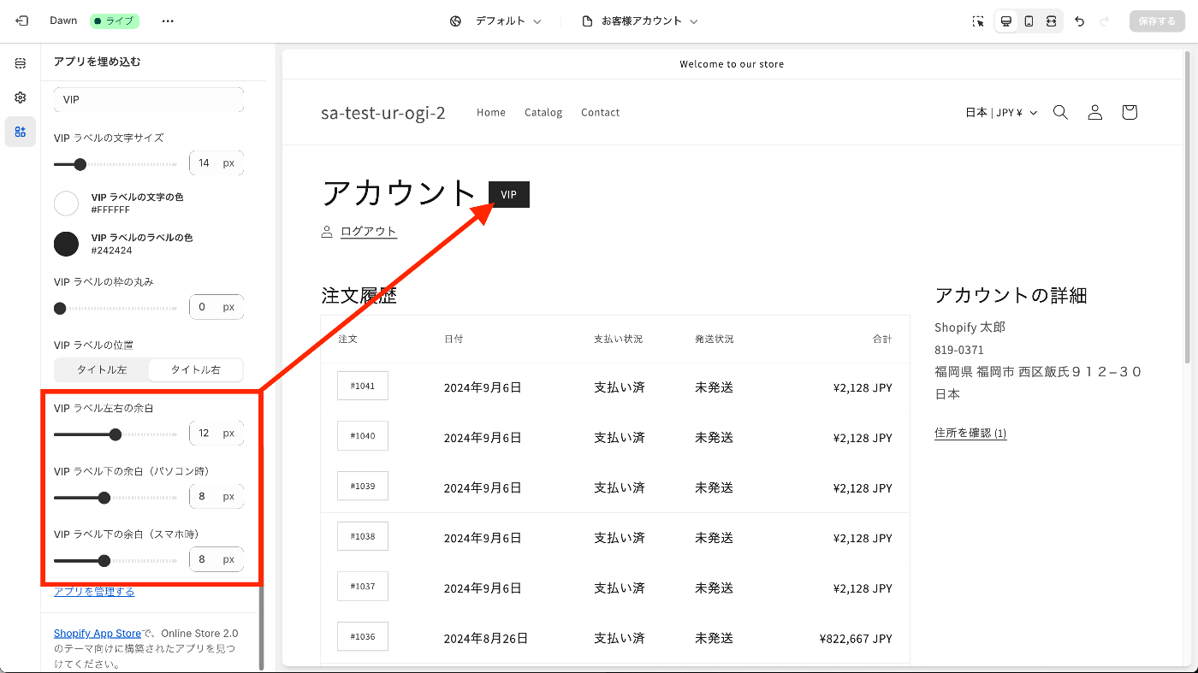The height and width of the screenshot is (673, 1198).
Task: Click the Welcome to our store announcement
Action: [732, 64]
